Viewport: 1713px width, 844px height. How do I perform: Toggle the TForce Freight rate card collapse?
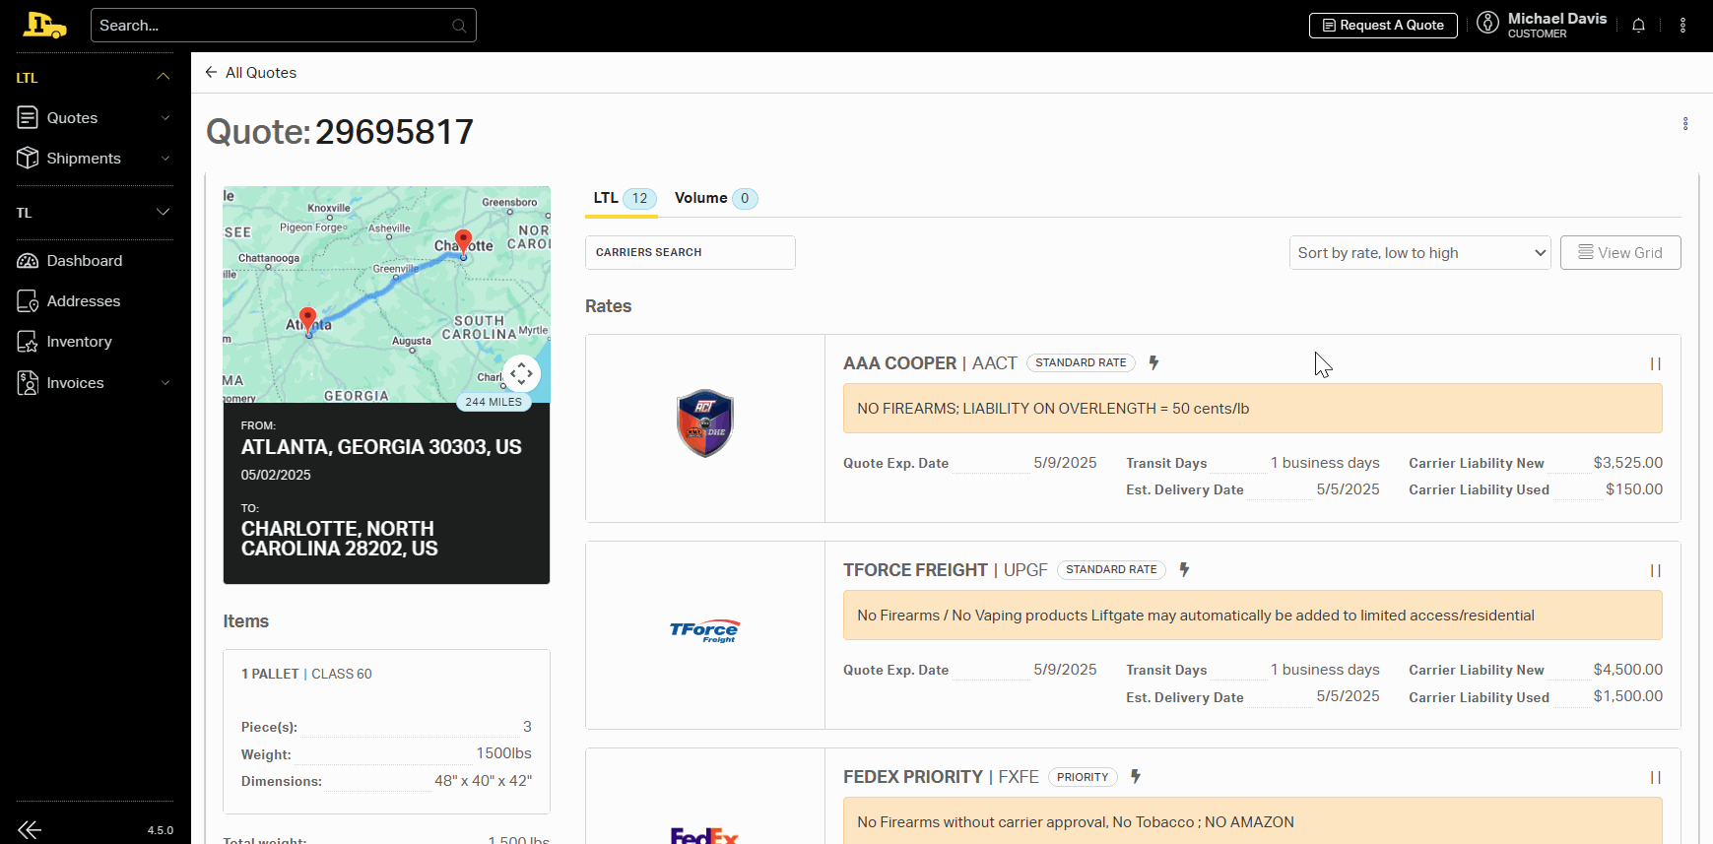coord(1655,571)
